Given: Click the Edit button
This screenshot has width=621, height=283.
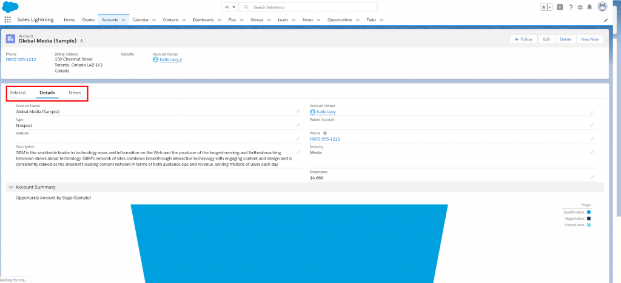Looking at the screenshot, I should 546,39.
